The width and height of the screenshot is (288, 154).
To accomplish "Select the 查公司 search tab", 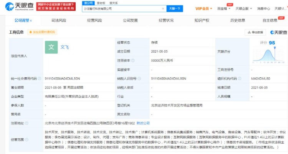I will point(88,3).
